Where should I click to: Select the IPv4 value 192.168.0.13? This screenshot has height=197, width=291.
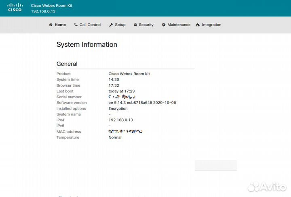click(x=121, y=120)
